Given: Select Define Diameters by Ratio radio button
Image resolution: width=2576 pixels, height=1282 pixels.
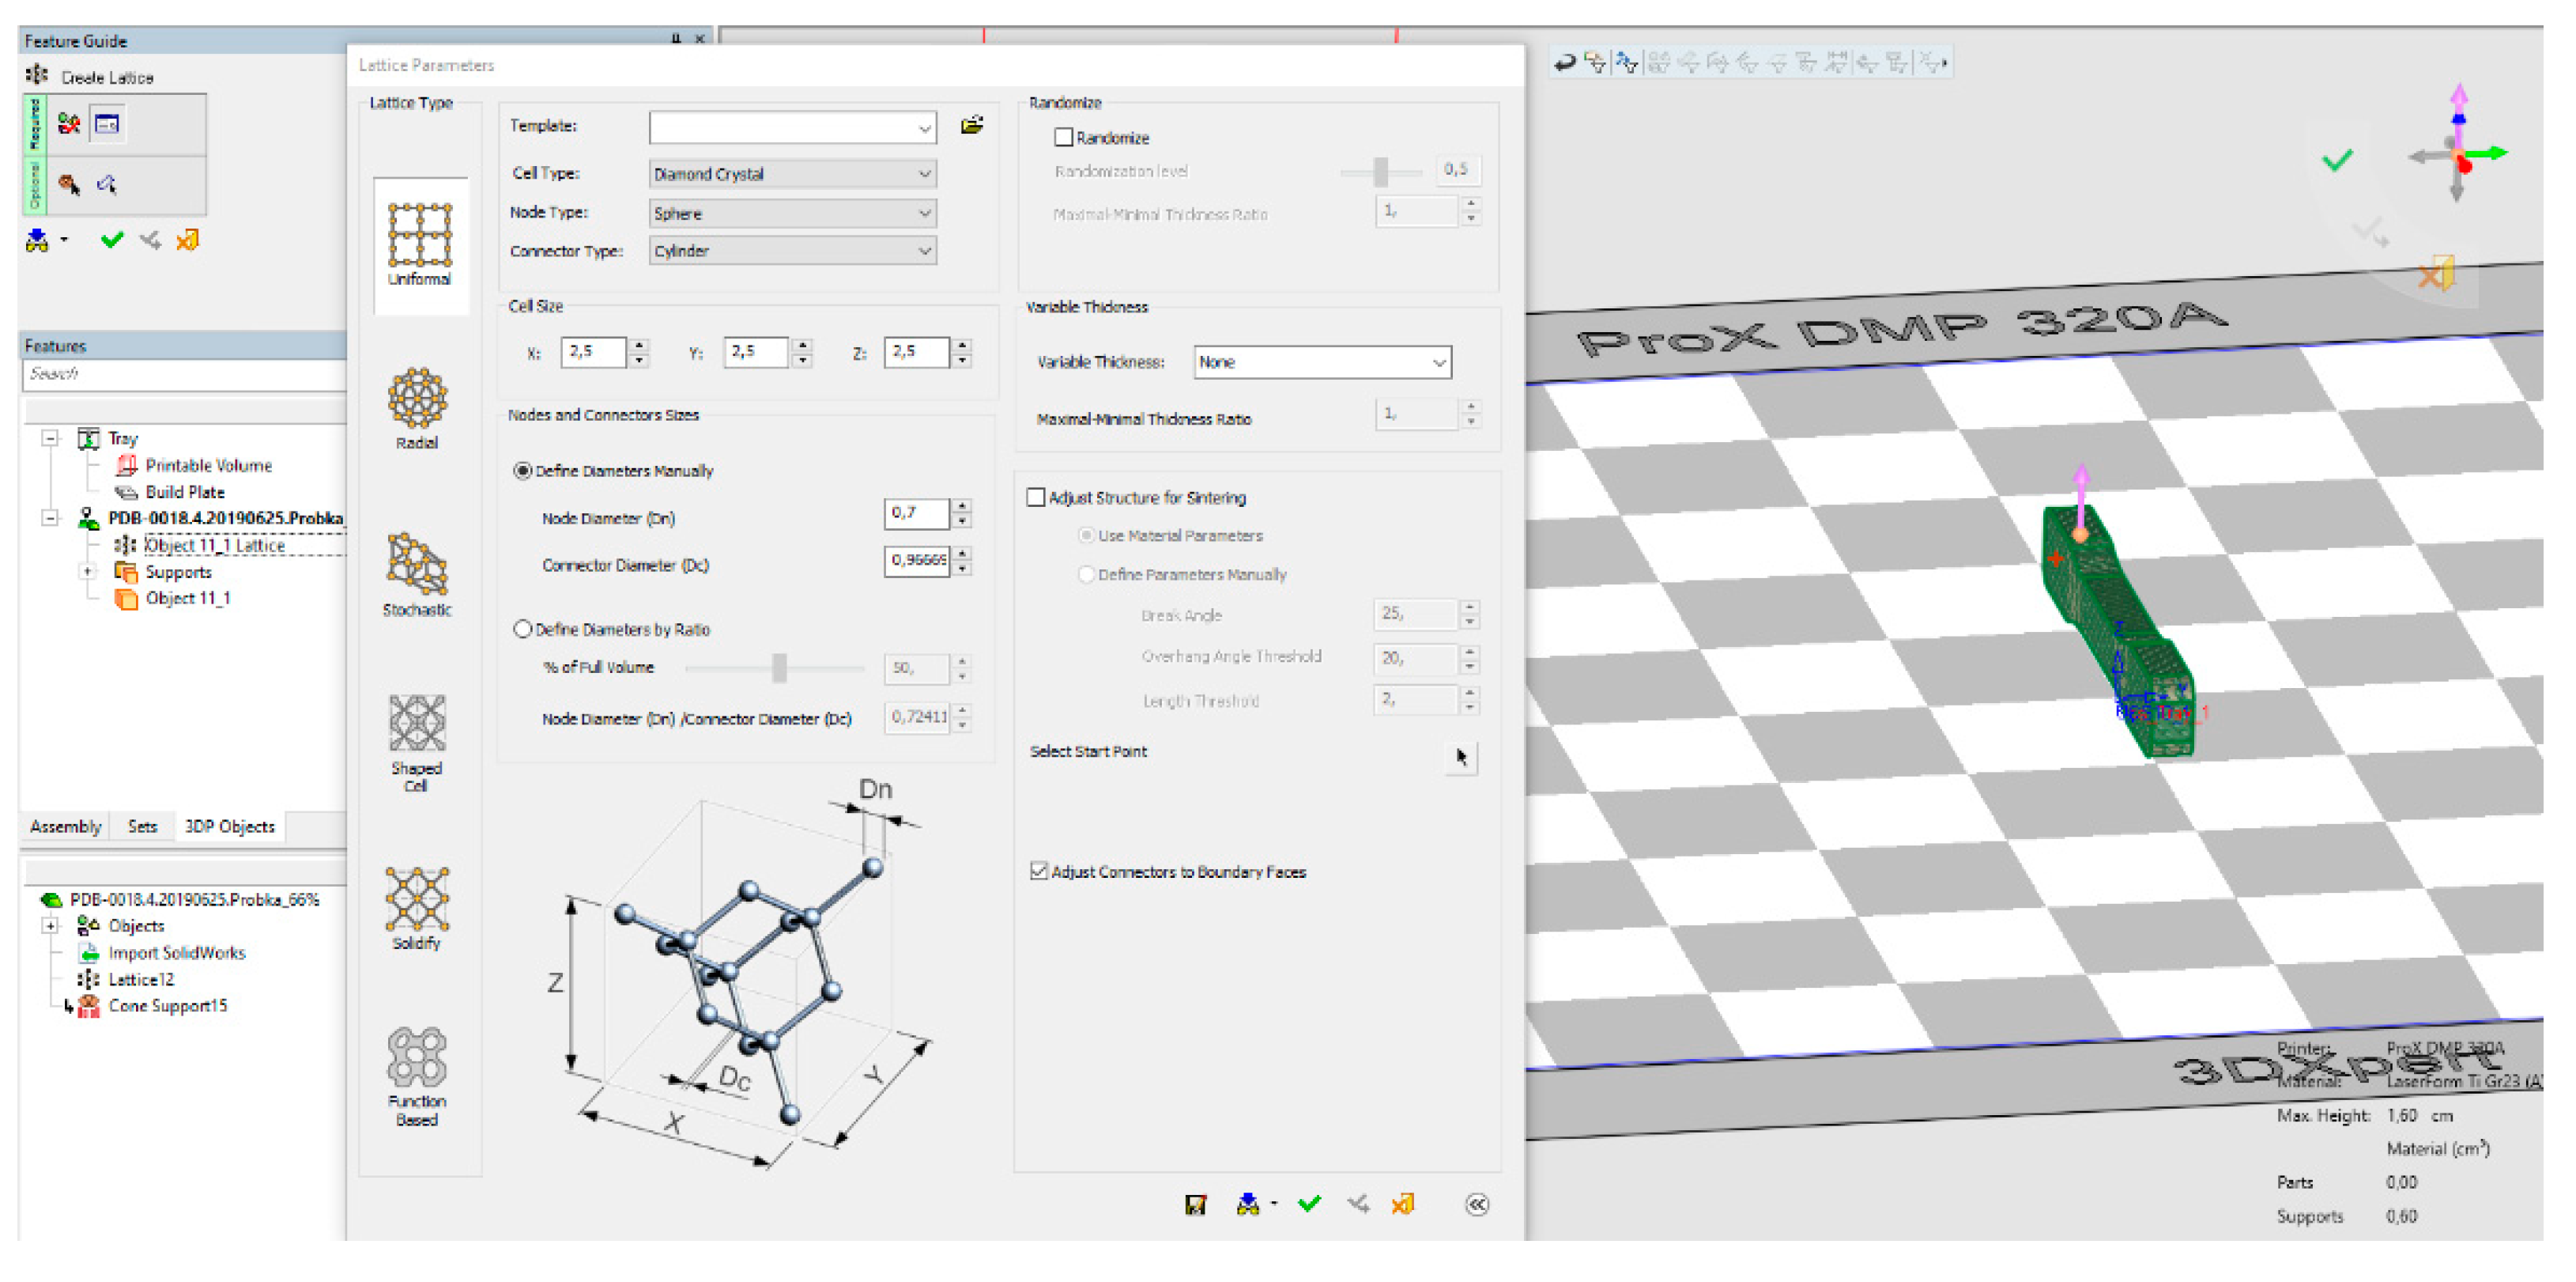Looking at the screenshot, I should point(522,630).
